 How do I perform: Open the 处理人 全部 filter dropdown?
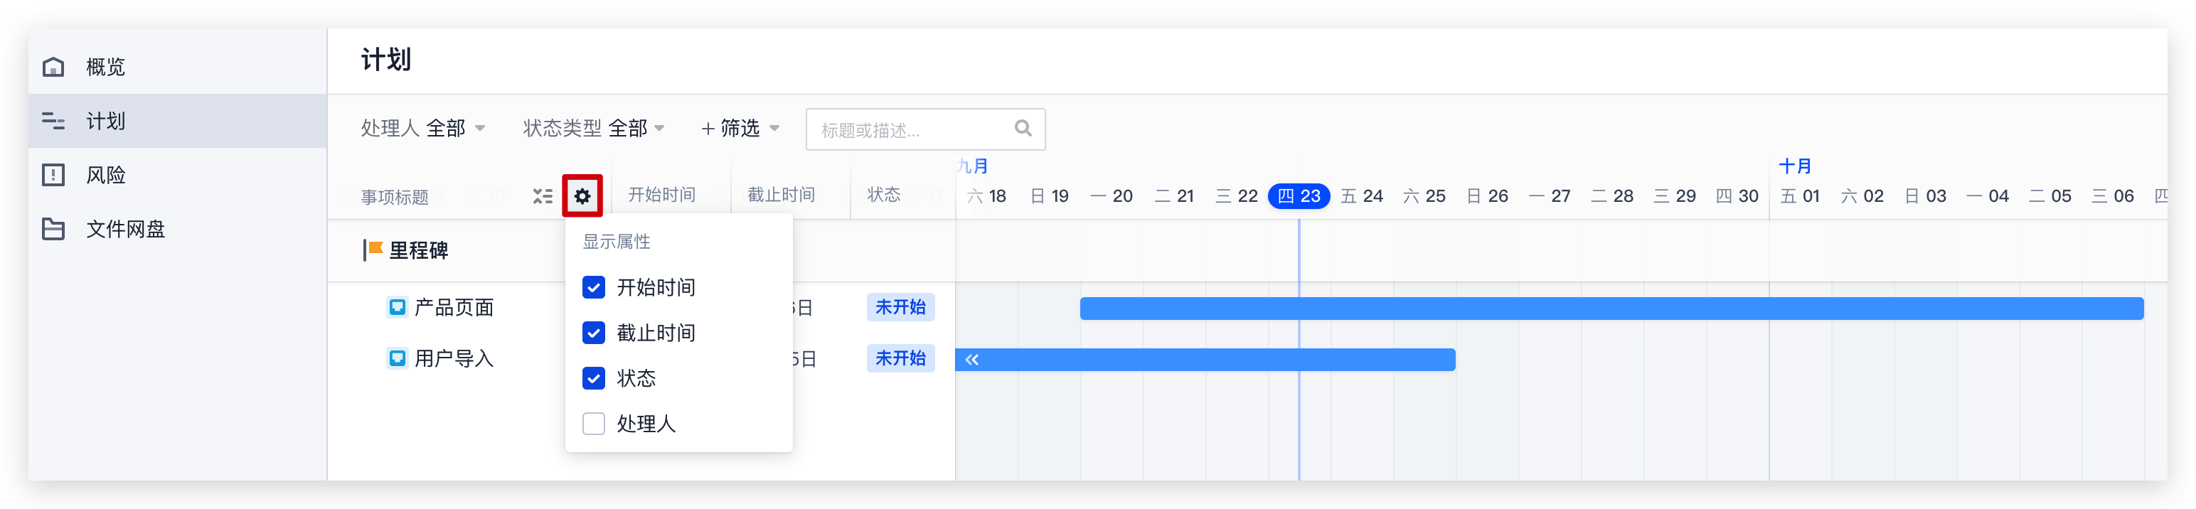[423, 128]
